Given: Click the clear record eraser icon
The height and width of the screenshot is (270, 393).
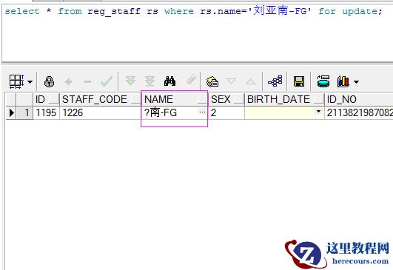Looking at the screenshot, I should point(191,80).
